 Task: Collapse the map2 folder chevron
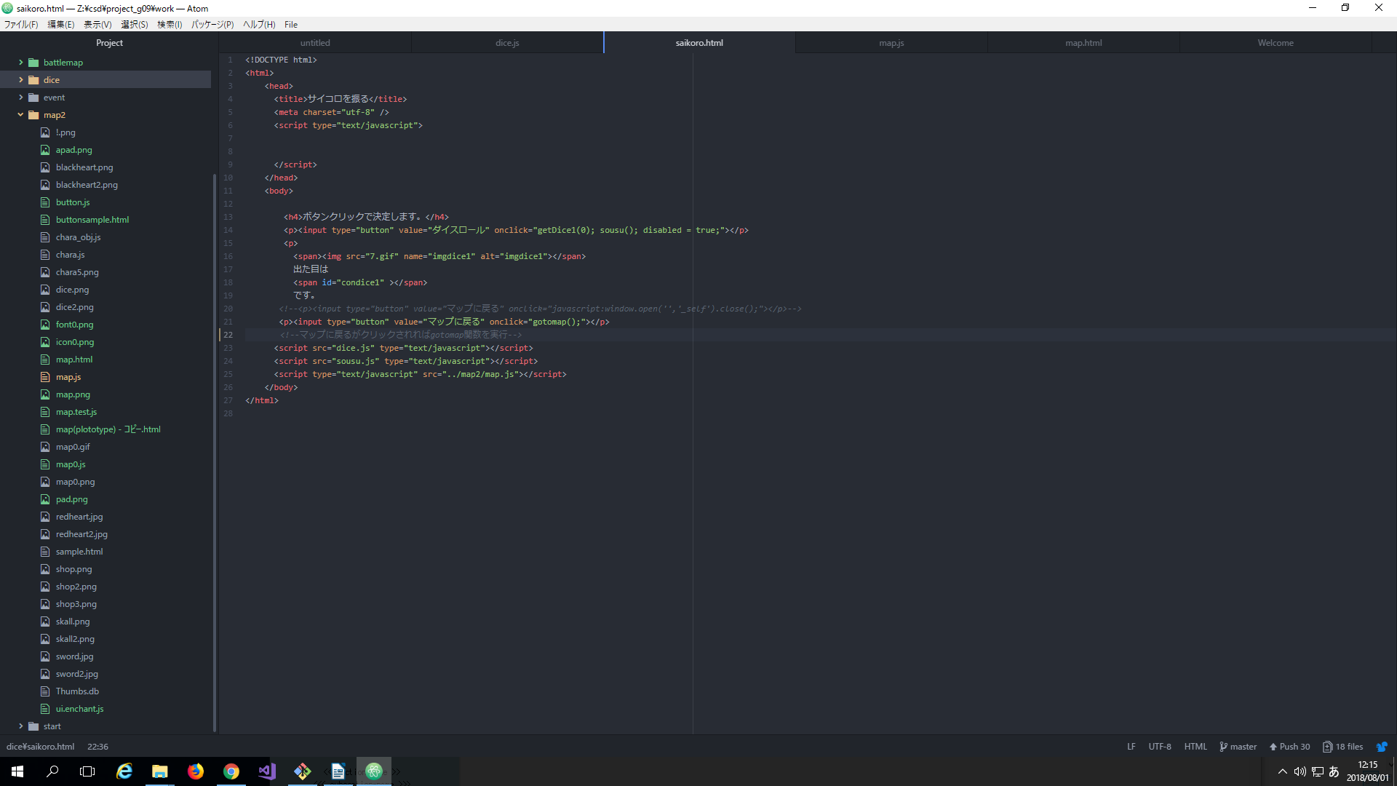[x=20, y=115]
